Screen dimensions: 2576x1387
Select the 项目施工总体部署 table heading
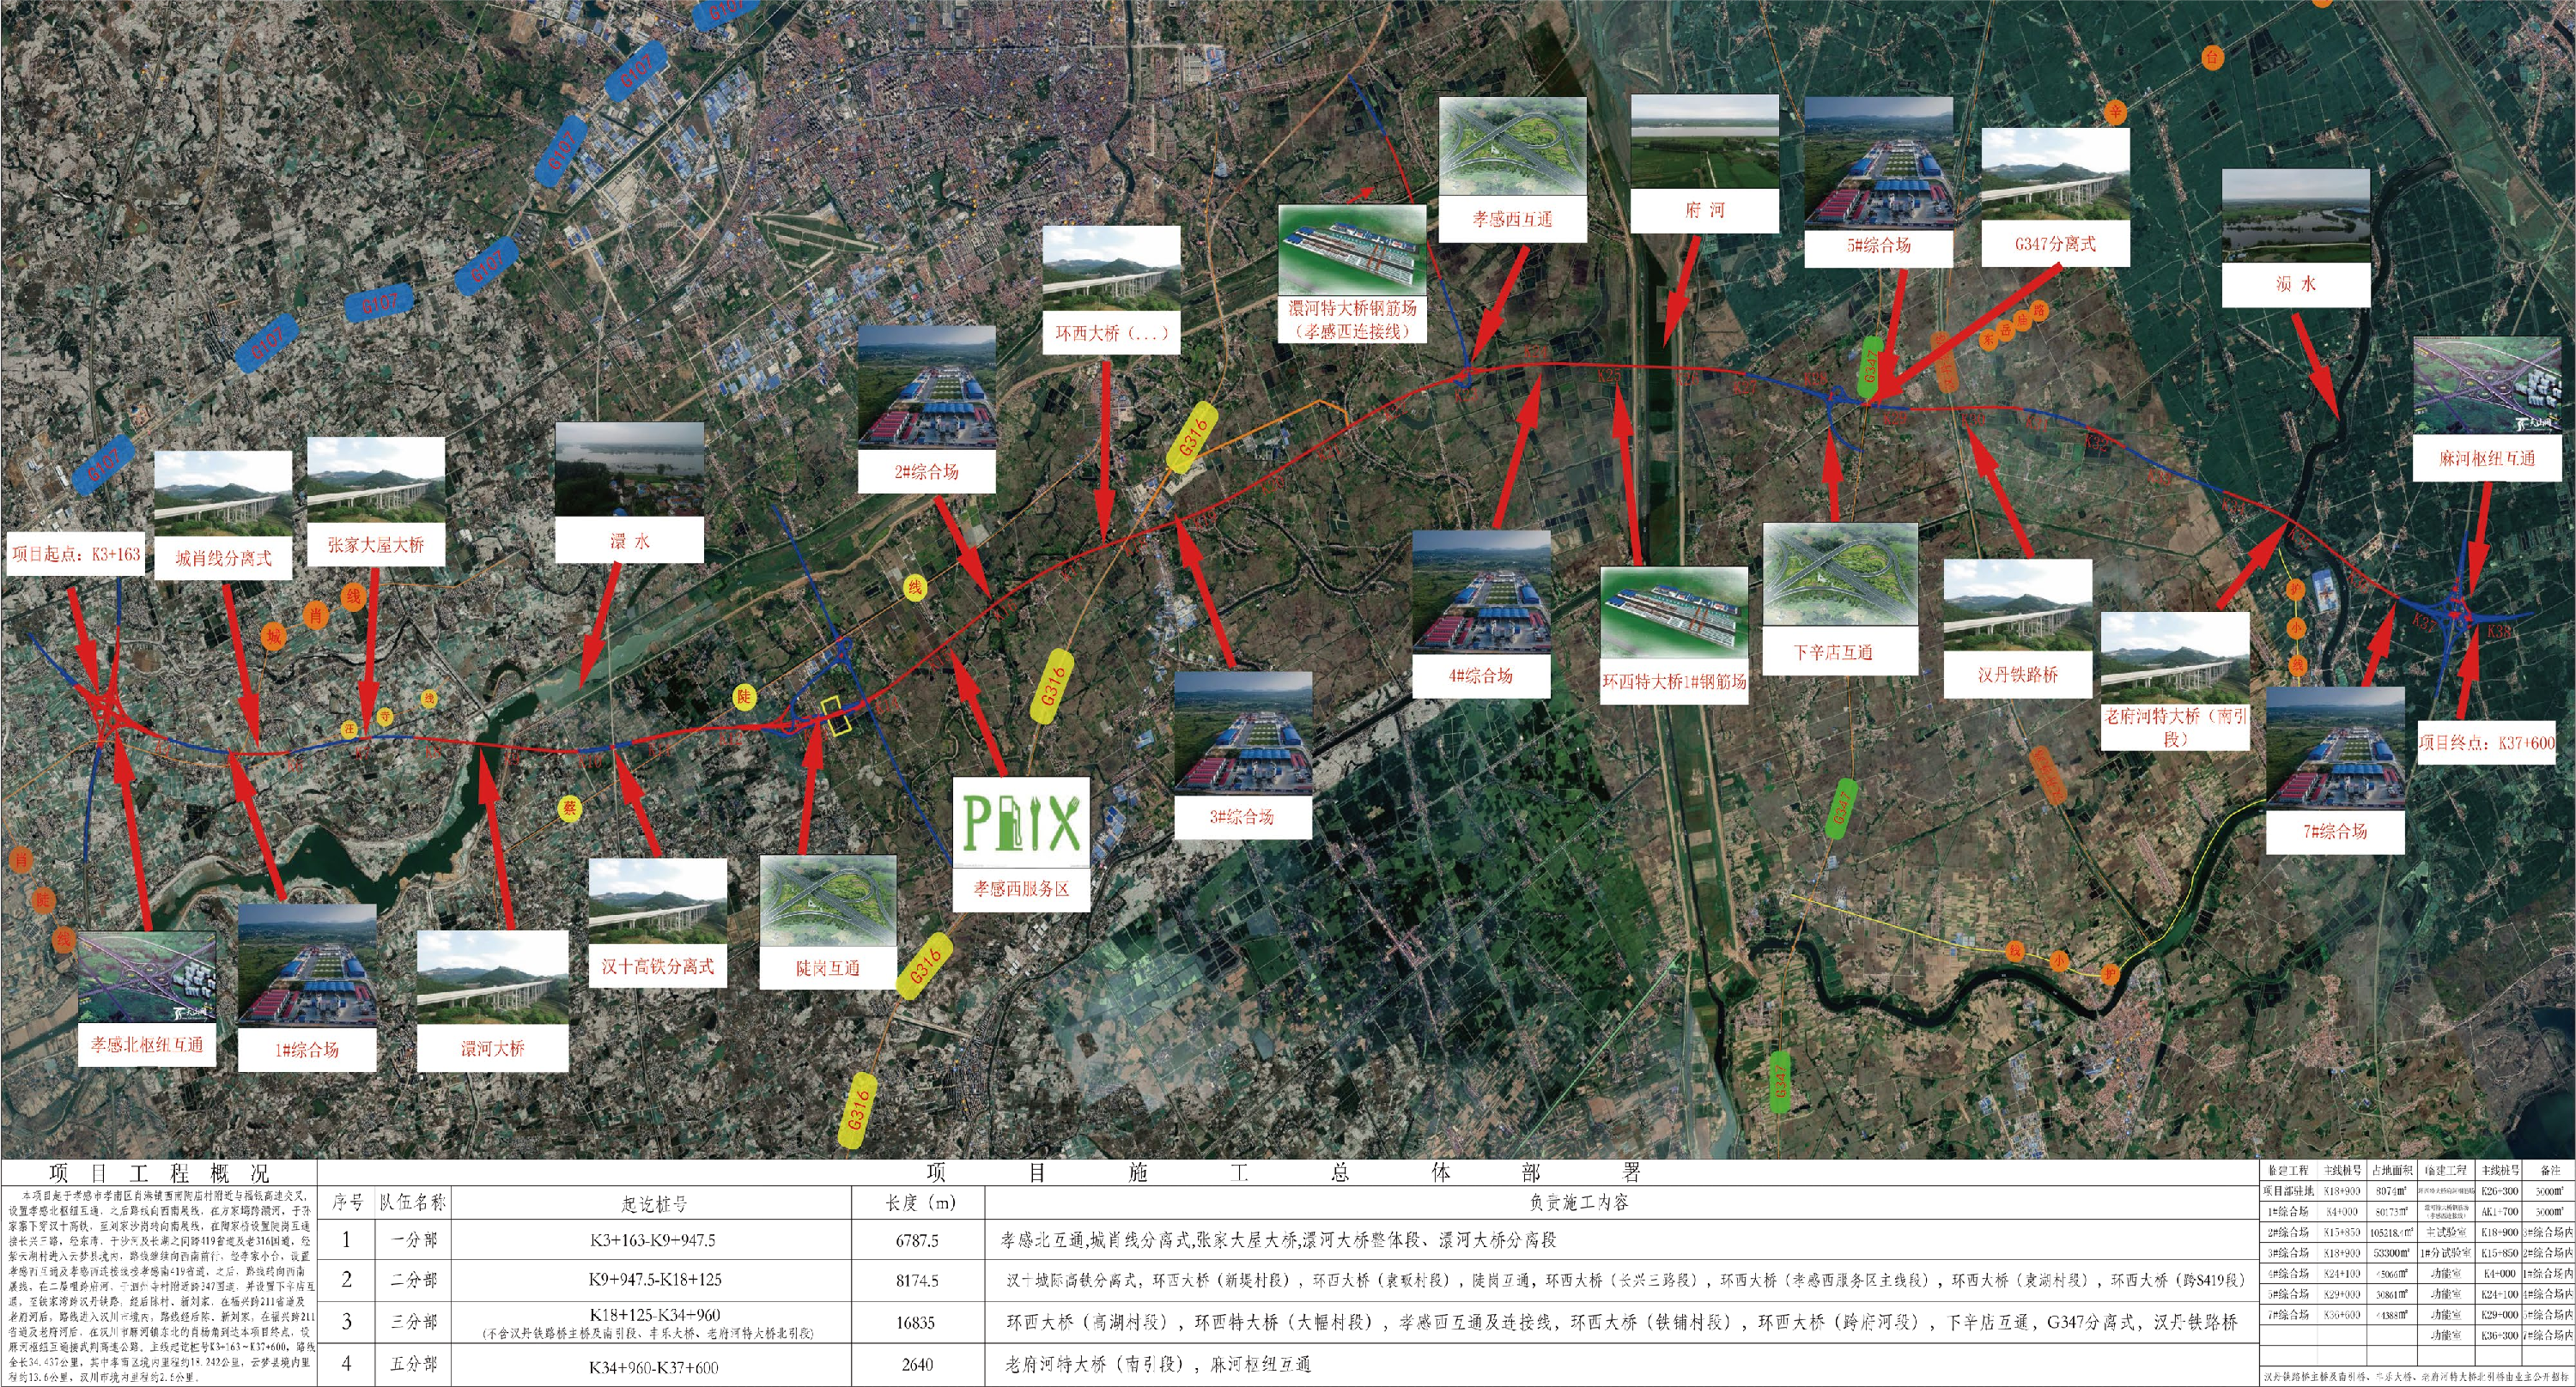click(1285, 1172)
